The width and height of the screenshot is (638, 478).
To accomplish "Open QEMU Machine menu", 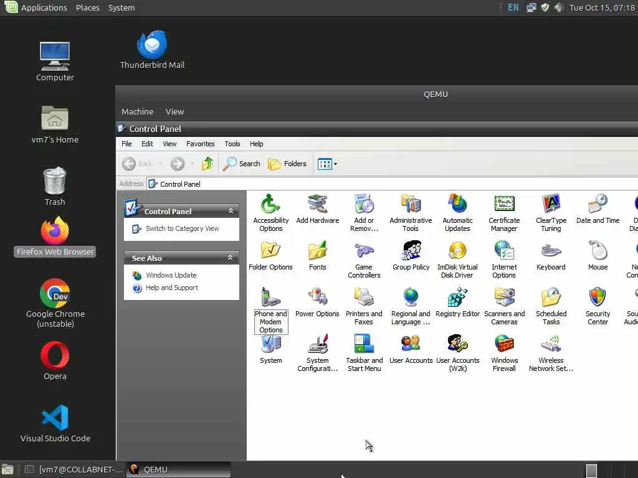I will [x=138, y=111].
